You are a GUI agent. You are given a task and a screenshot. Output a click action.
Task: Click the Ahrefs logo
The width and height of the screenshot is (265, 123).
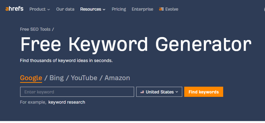(14, 9)
